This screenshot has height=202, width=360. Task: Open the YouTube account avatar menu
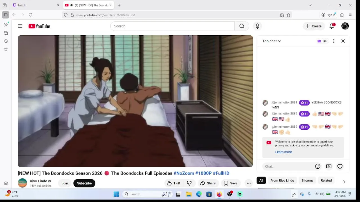(x=345, y=26)
